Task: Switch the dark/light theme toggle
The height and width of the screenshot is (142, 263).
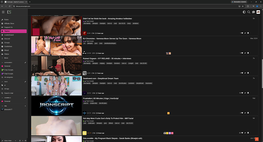Action: [x=244, y=12]
